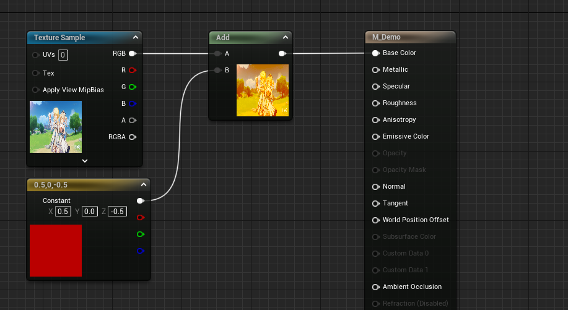This screenshot has width=568, height=310.
Task: Collapse the Add node preview
Action: pyautogui.click(x=285, y=38)
